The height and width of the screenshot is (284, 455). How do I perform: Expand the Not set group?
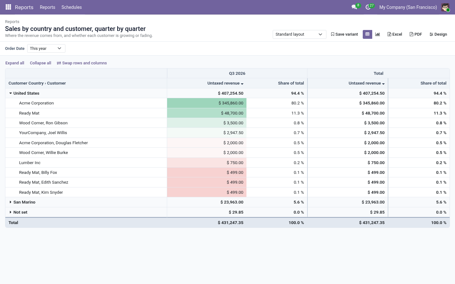[x=10, y=212]
